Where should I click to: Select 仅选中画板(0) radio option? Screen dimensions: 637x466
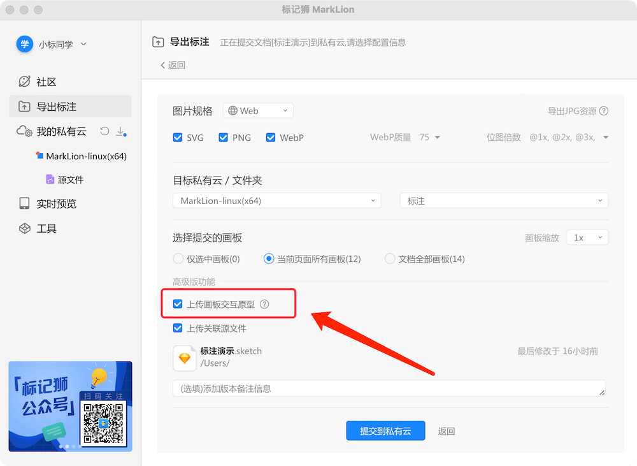click(x=178, y=259)
